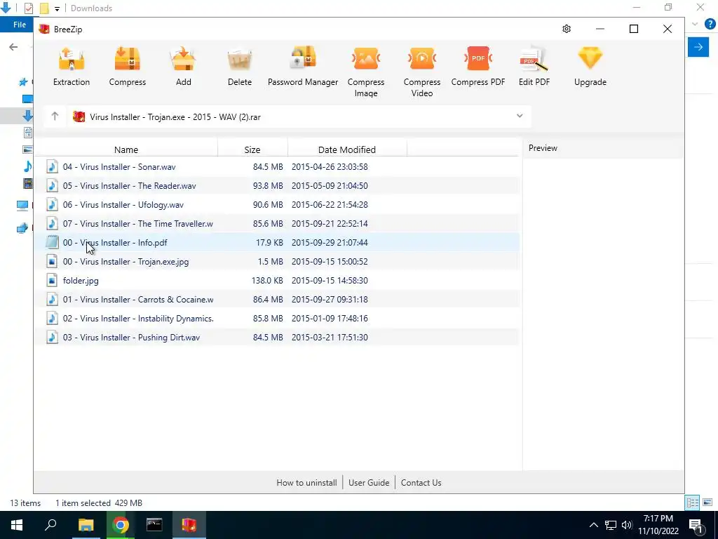Screen dimensions: 718x539
Task: Open the How to uninstall link
Action: coord(306,483)
